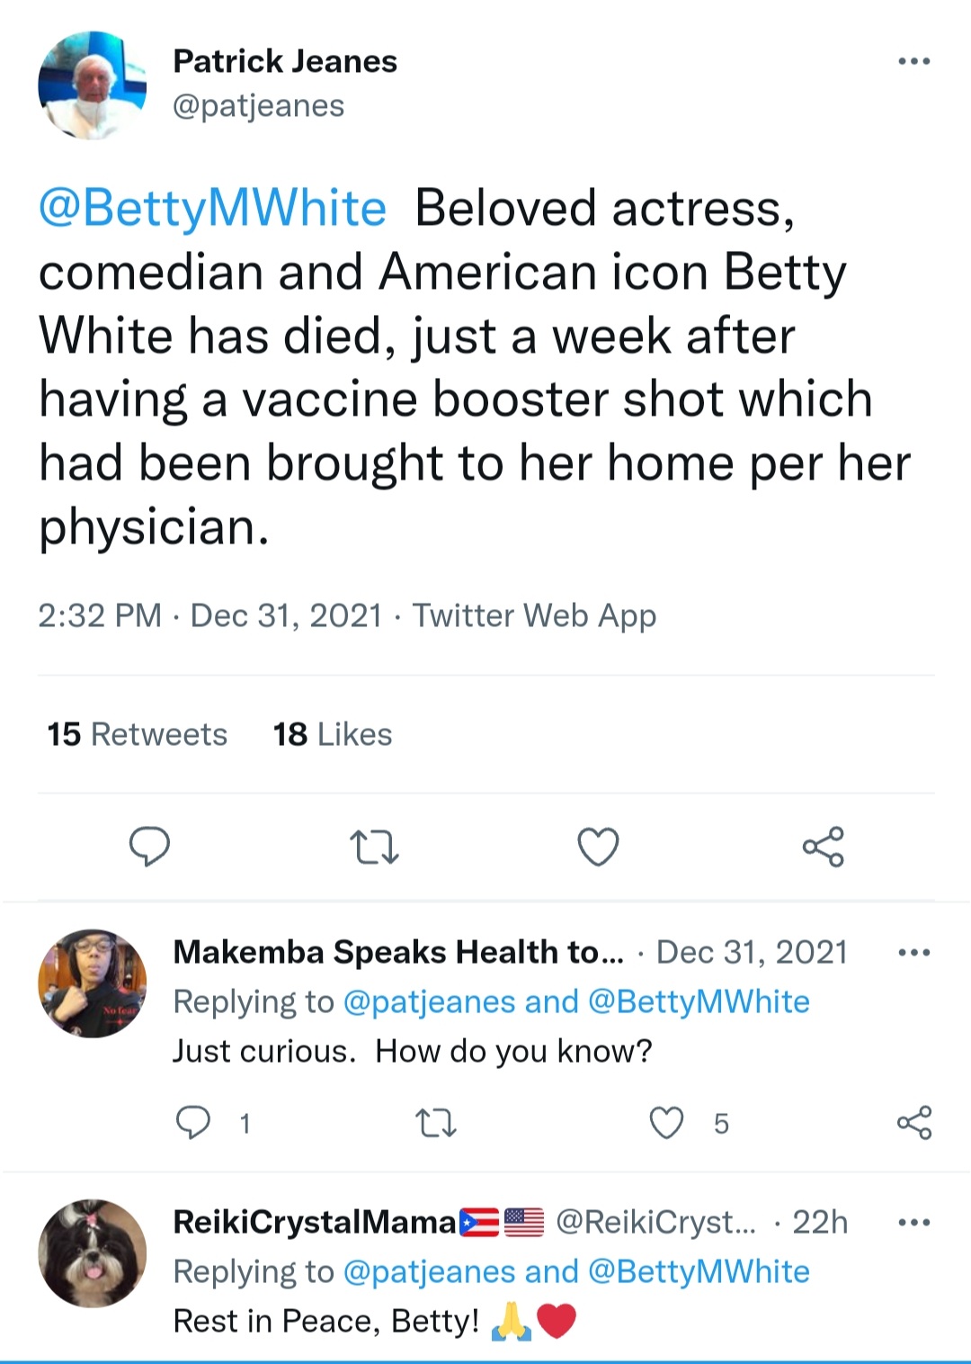The width and height of the screenshot is (971, 1364).
Task: Open Makemba's profile avatar
Action: coord(92,983)
